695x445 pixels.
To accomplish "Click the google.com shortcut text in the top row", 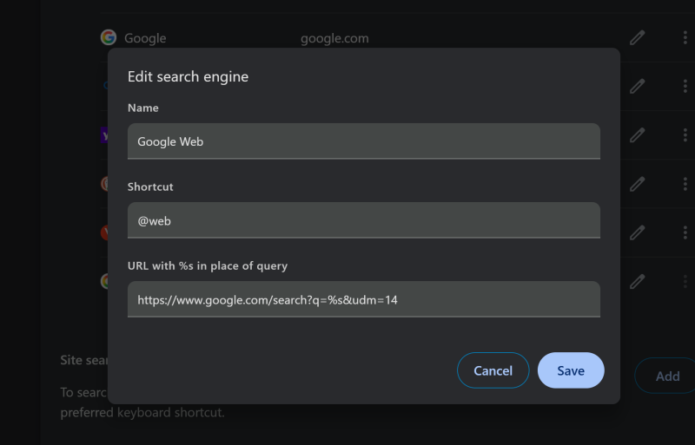I will 334,38.
